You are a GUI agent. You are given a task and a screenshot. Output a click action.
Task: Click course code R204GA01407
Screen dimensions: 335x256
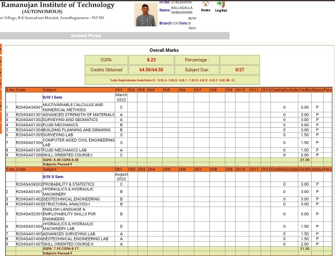tap(29, 244)
